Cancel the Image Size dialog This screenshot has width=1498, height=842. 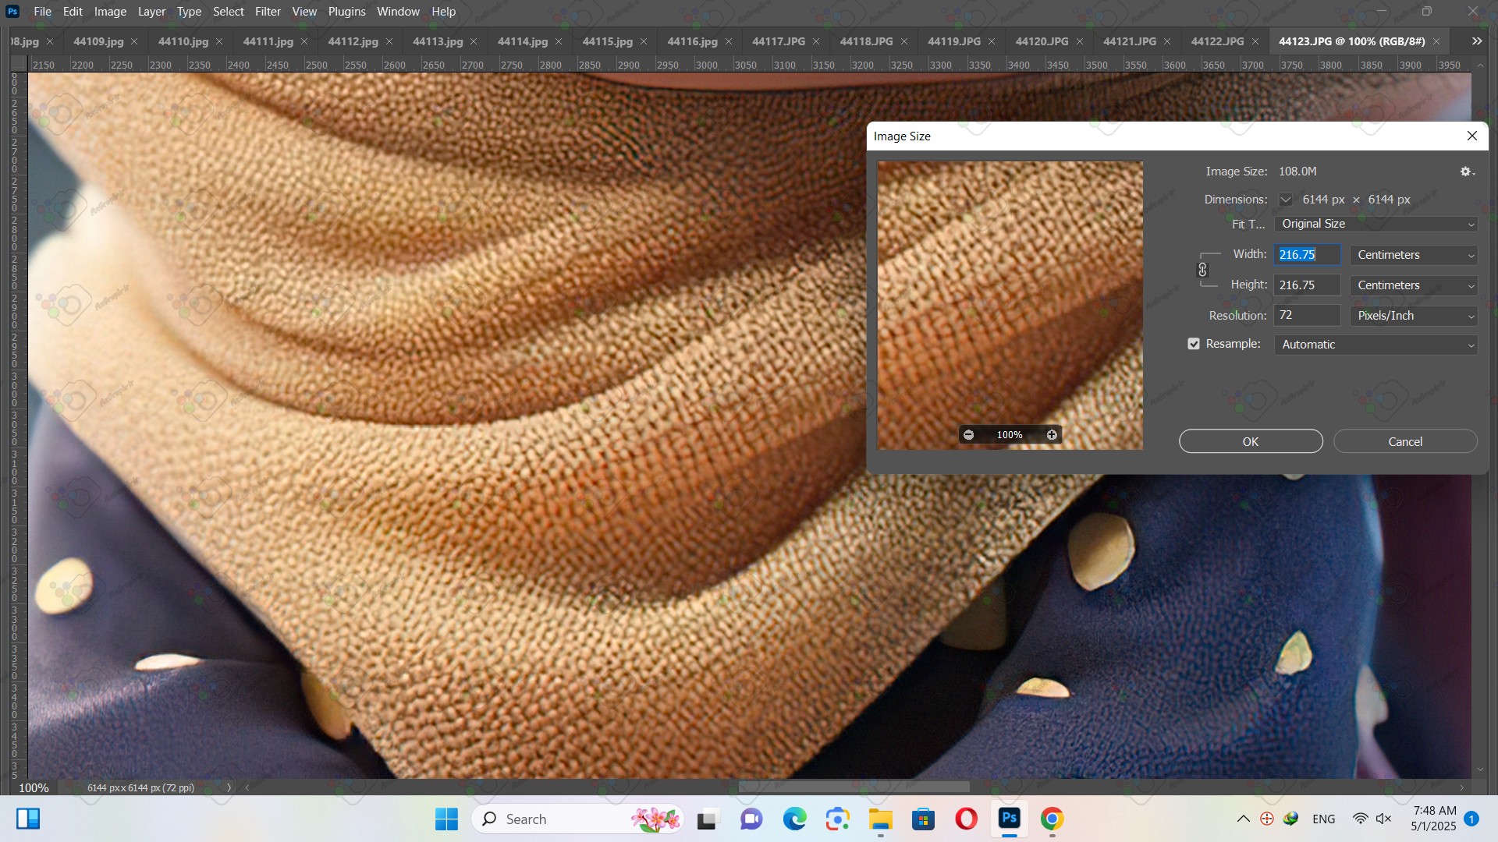pos(1405,441)
